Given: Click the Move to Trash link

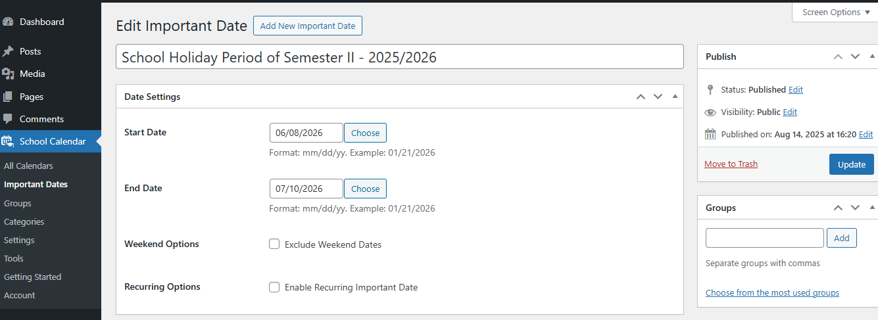Looking at the screenshot, I should tap(731, 164).
